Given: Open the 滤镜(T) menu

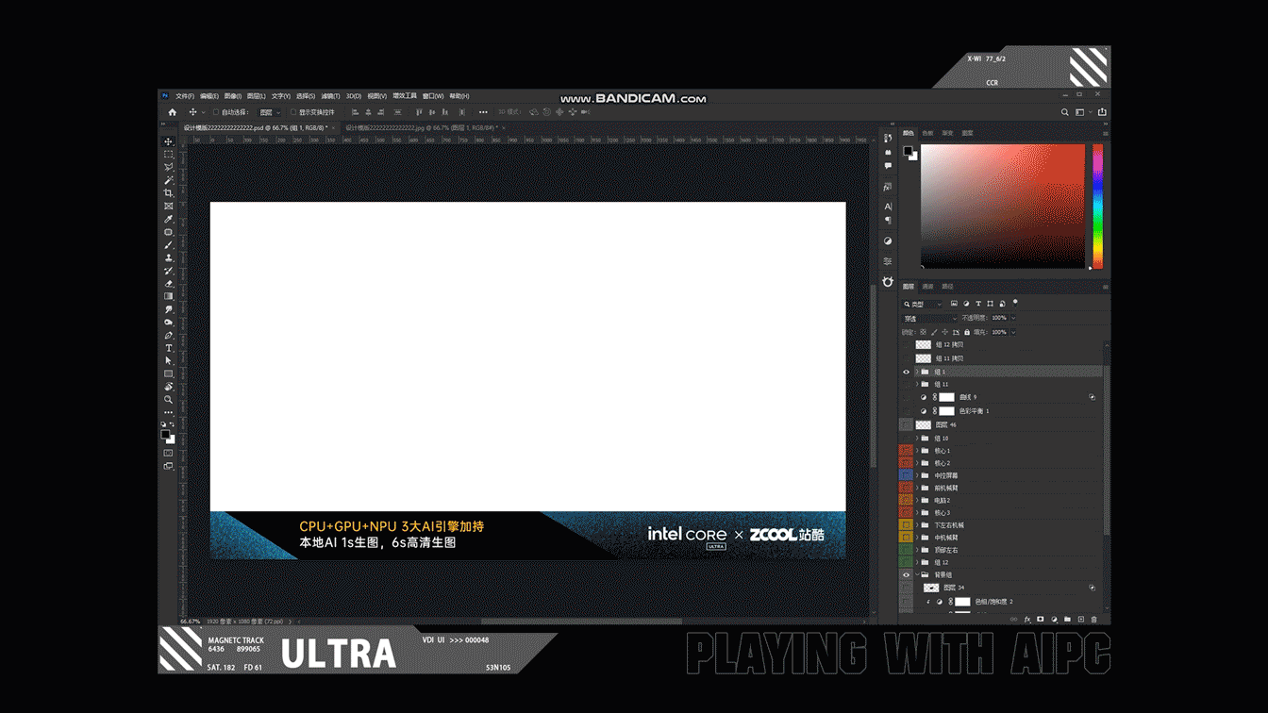Looking at the screenshot, I should coord(330,96).
